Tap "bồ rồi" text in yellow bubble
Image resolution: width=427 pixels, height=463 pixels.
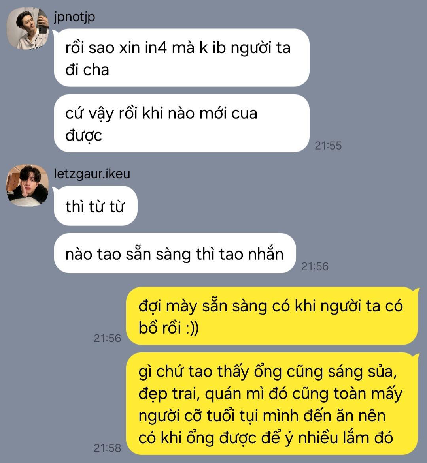(x=160, y=328)
